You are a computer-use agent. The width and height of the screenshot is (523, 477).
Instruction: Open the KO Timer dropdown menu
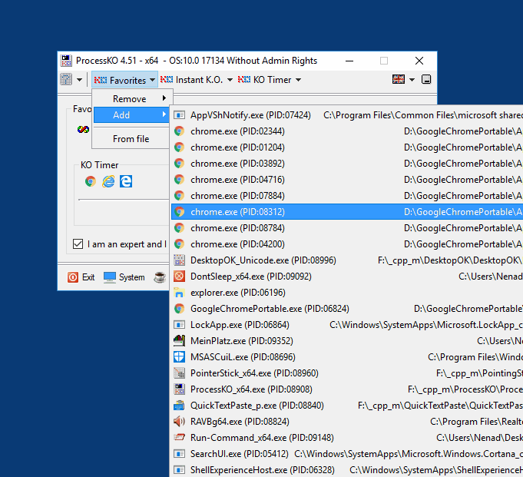click(x=270, y=80)
